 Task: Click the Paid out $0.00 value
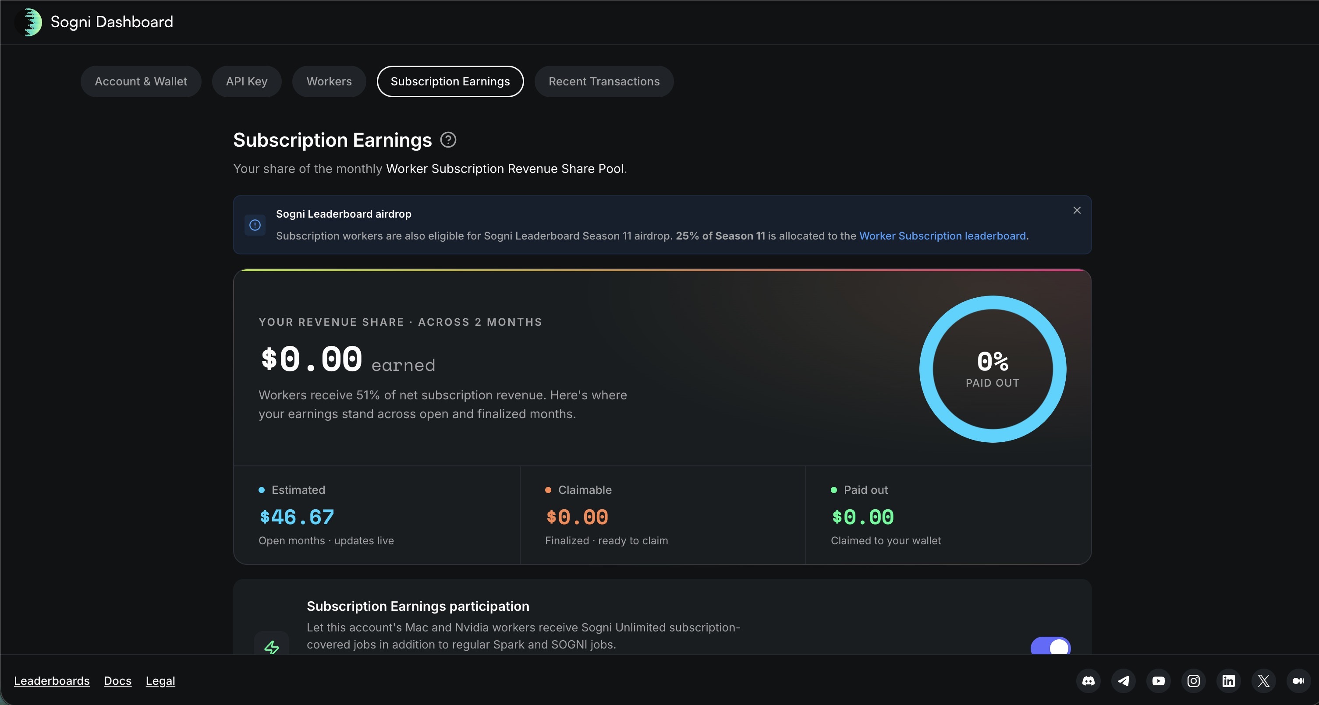863,517
